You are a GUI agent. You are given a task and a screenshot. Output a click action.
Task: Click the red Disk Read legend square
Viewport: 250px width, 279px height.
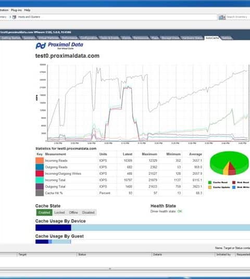[x=234, y=182]
